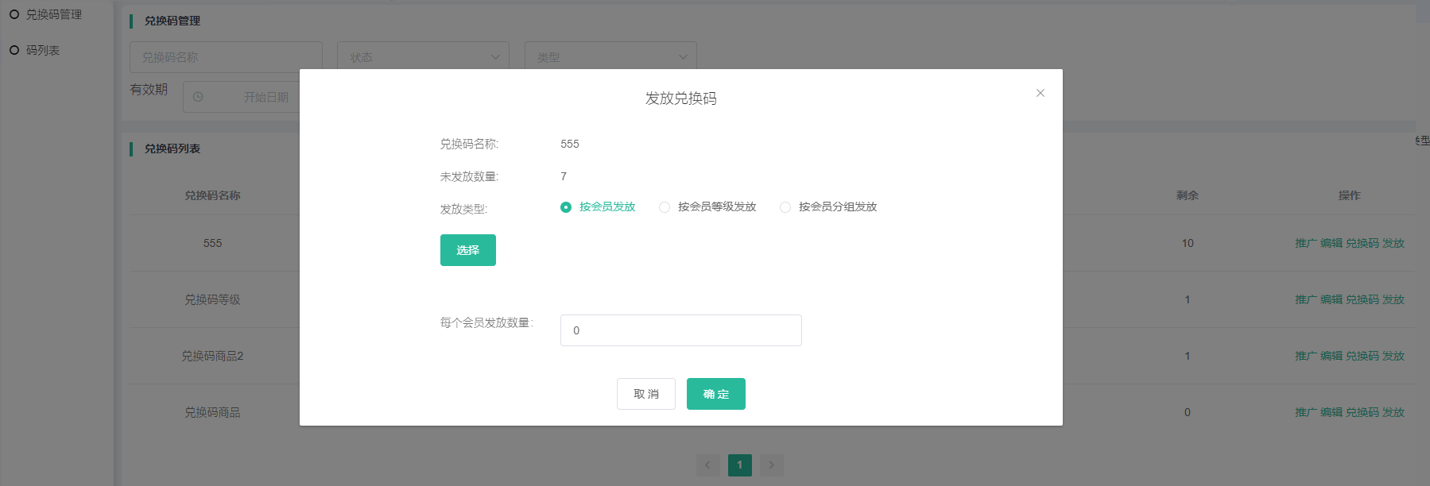Click 编辑 link in 兑换码商品2 row
Screen dimensions: 1430x486
1331,356
